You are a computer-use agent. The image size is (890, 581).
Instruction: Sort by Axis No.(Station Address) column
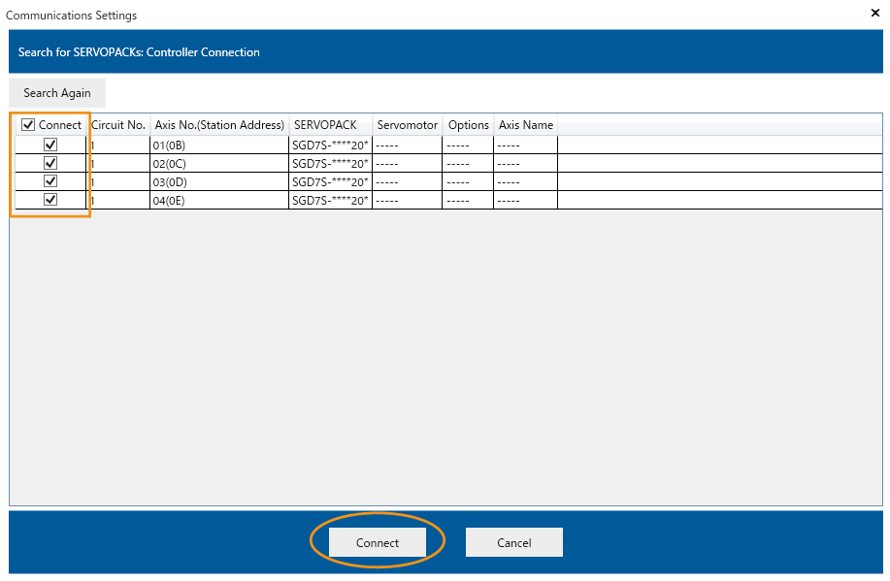(218, 125)
